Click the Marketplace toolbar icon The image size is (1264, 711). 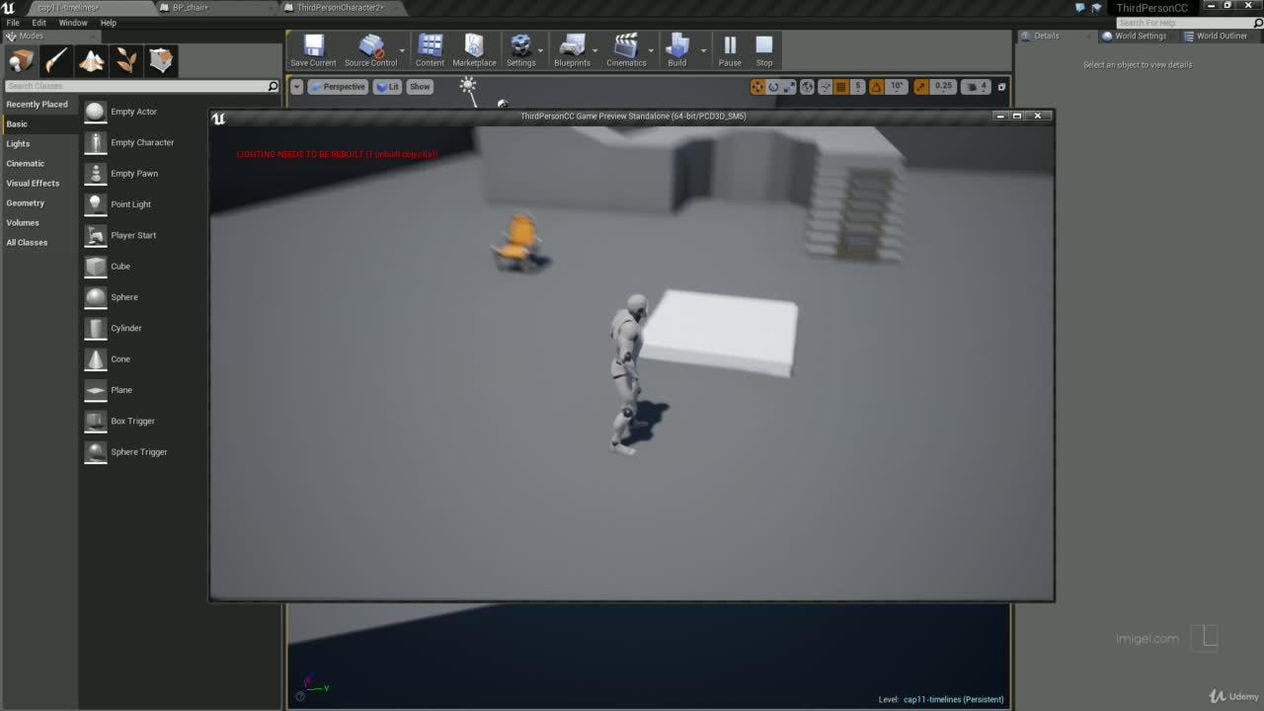475,49
